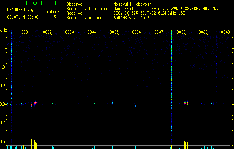Click the tall yellow power peak at 0838

(185, 144)
